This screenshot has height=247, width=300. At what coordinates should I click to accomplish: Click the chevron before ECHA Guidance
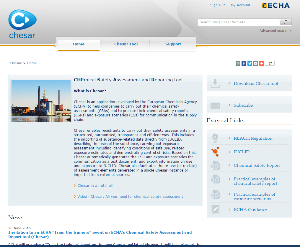(x=229, y=210)
